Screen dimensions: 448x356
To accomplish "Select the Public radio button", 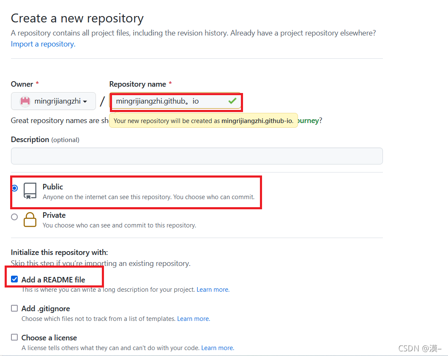I will [14, 188].
